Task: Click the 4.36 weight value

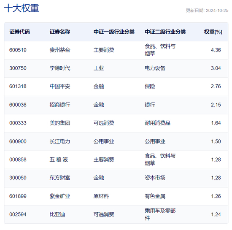Action: tap(216, 50)
